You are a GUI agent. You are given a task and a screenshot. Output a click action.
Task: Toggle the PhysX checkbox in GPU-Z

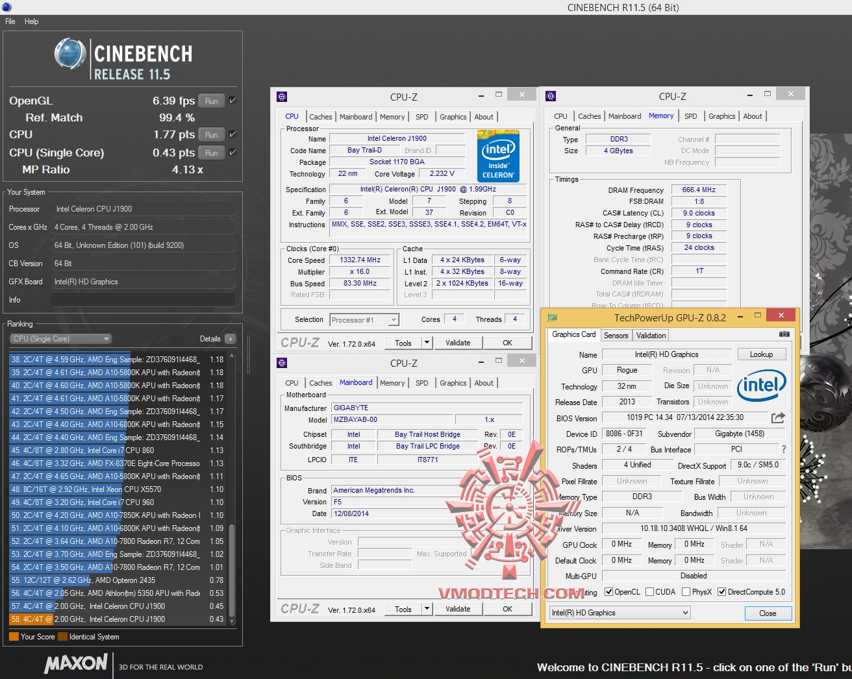[x=686, y=592]
